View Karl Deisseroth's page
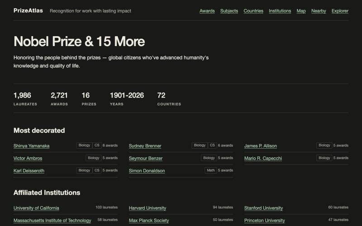The height and width of the screenshot is (226, 362). [29, 171]
